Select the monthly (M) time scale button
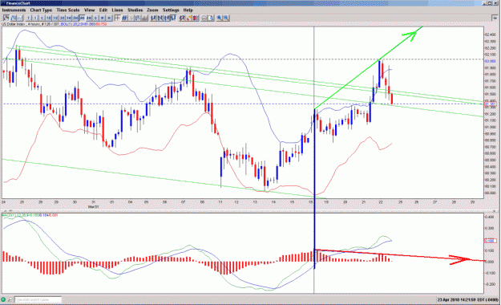501x305 pixels. point(109,18)
